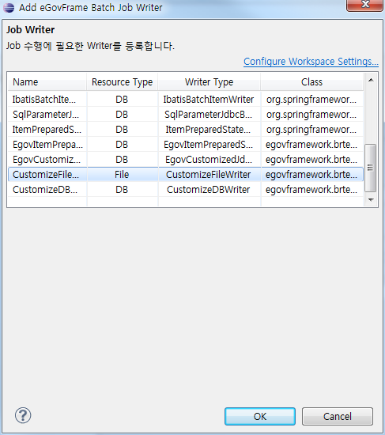Click the scrollbar down arrow
Screen dimensions: 385x435
pos(371,200)
